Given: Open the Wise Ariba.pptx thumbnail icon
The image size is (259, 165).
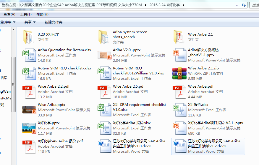Looking at the screenshot, I should [x=29, y=110].
